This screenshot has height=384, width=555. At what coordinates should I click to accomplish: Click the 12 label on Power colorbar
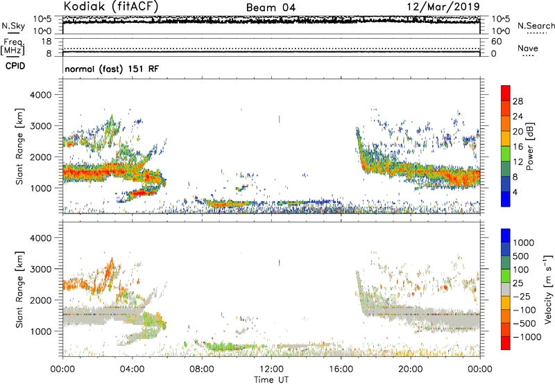tap(518, 162)
